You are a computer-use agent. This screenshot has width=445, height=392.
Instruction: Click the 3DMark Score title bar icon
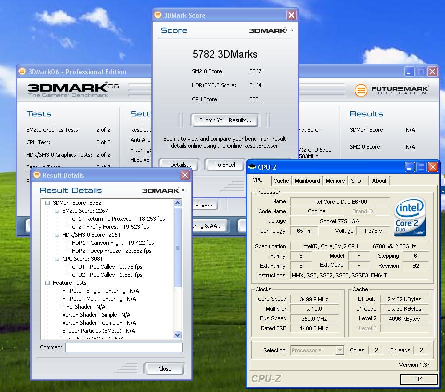pyautogui.click(x=158, y=15)
